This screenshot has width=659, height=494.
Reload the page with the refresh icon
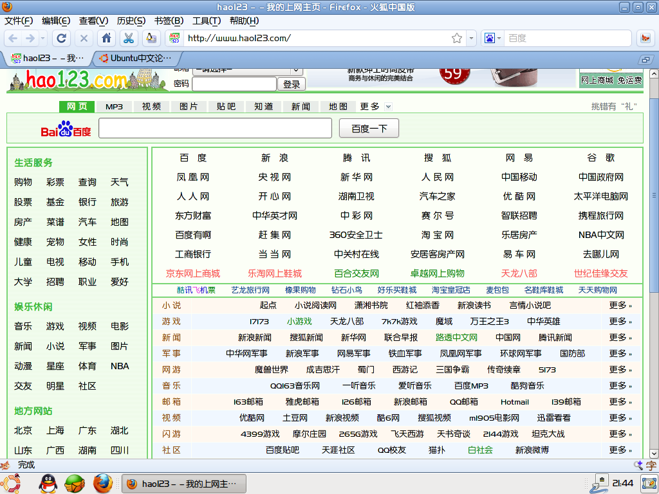click(61, 38)
